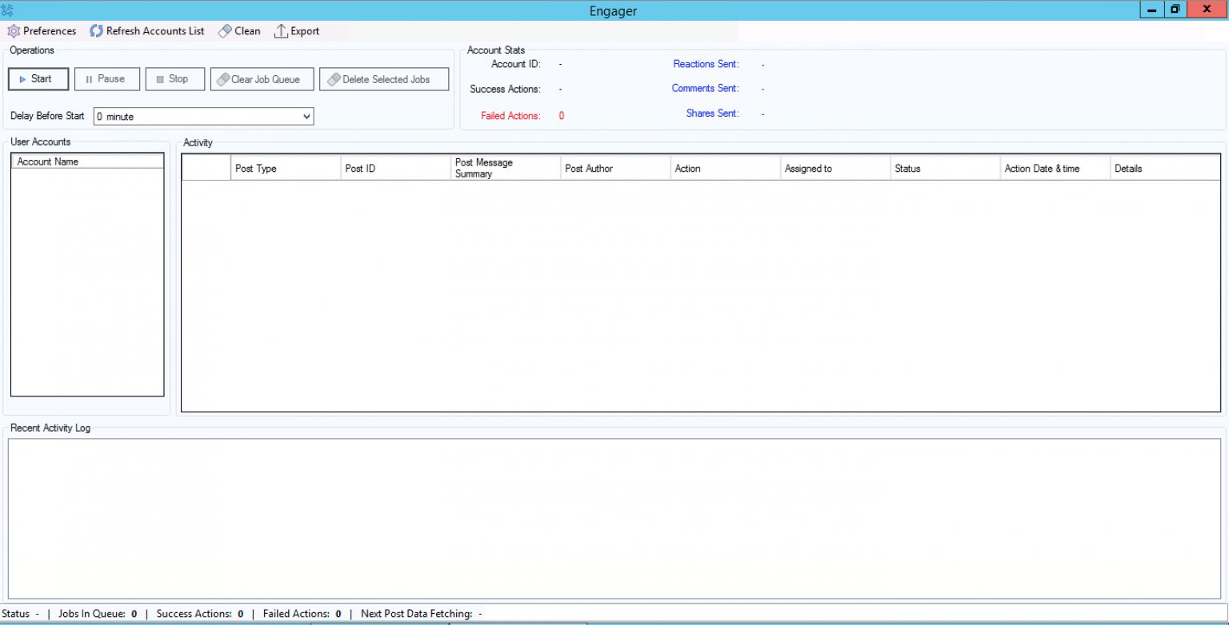Click the Action column header

726,168
